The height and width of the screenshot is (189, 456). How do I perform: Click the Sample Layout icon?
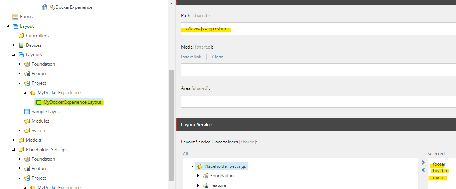[x=27, y=112]
